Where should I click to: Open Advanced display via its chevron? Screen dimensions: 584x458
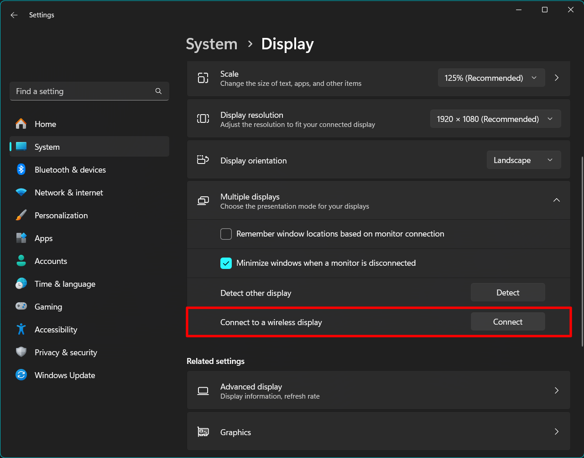[557, 390]
